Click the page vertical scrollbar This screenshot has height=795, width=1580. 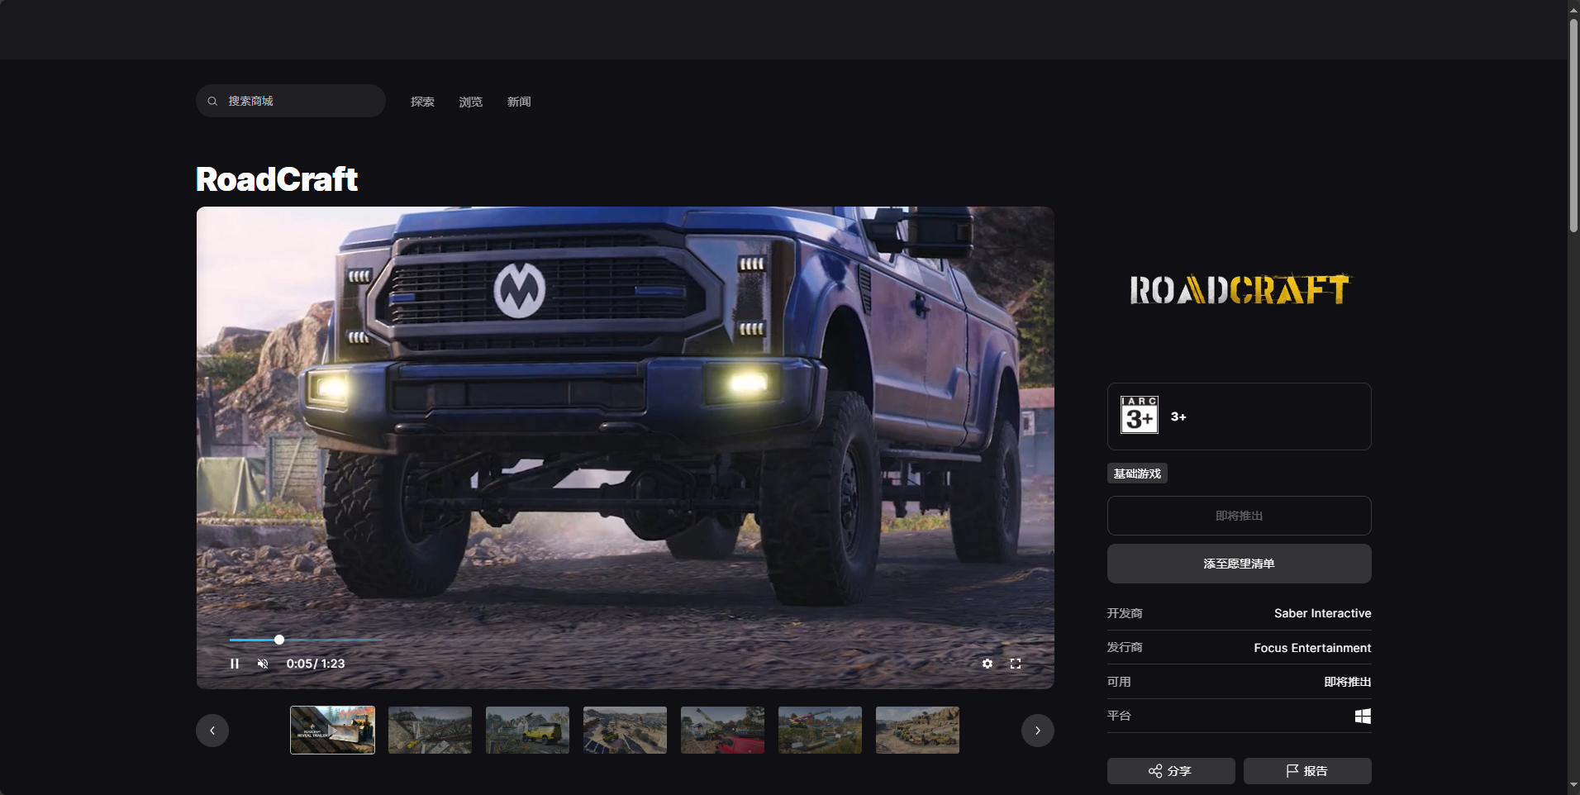click(x=1573, y=124)
